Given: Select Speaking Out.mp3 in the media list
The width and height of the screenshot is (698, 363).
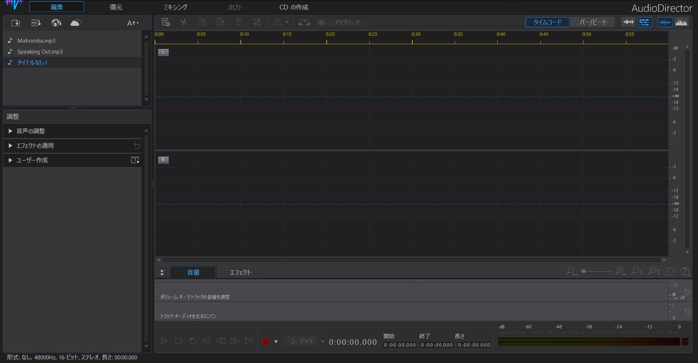Looking at the screenshot, I should [39, 51].
